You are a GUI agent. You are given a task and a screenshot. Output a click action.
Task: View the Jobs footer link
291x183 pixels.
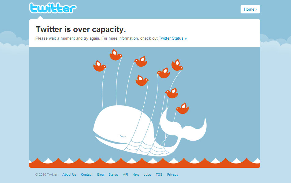147,174
